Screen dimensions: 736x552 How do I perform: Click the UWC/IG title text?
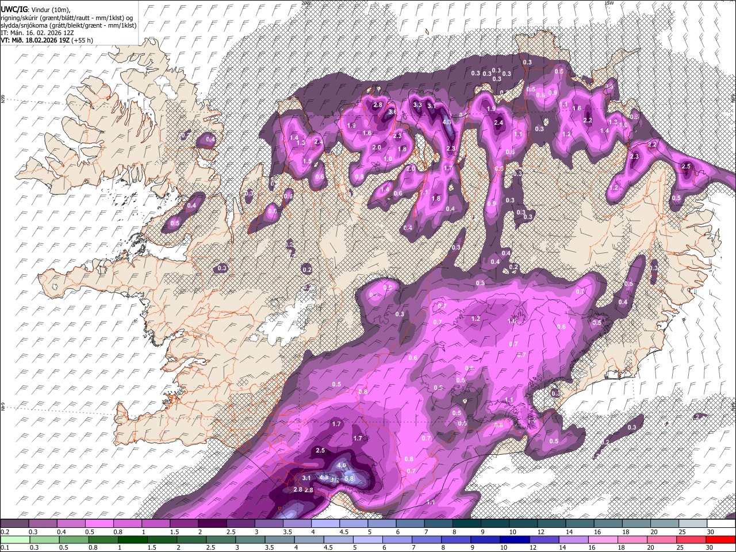tap(14, 10)
